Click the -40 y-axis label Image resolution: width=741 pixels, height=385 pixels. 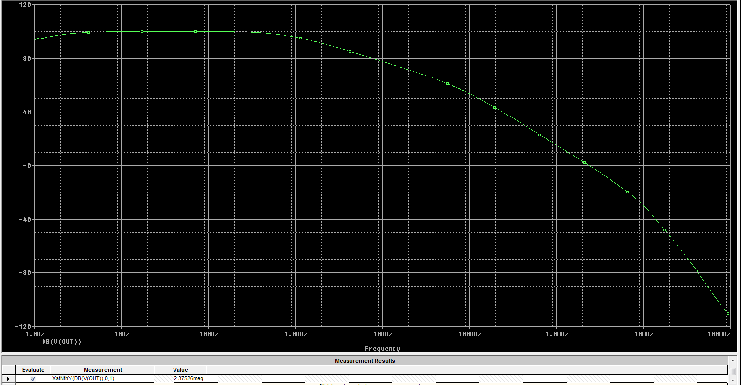tap(25, 219)
